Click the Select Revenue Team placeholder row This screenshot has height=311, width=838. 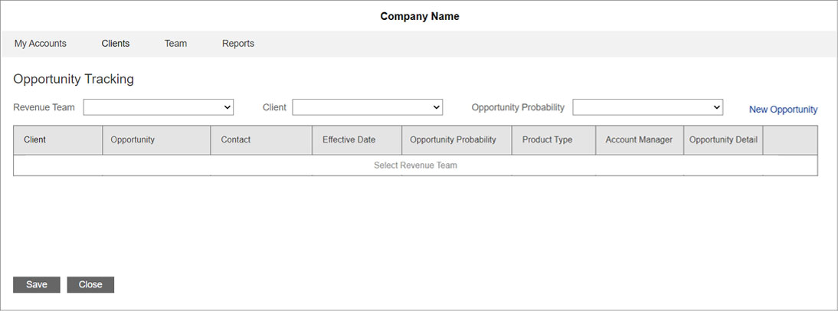pyautogui.click(x=415, y=165)
